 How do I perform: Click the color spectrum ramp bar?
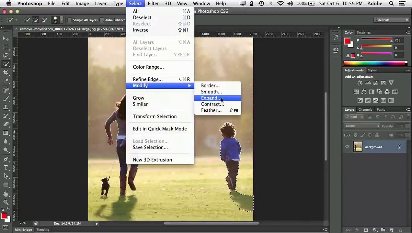[374, 63]
